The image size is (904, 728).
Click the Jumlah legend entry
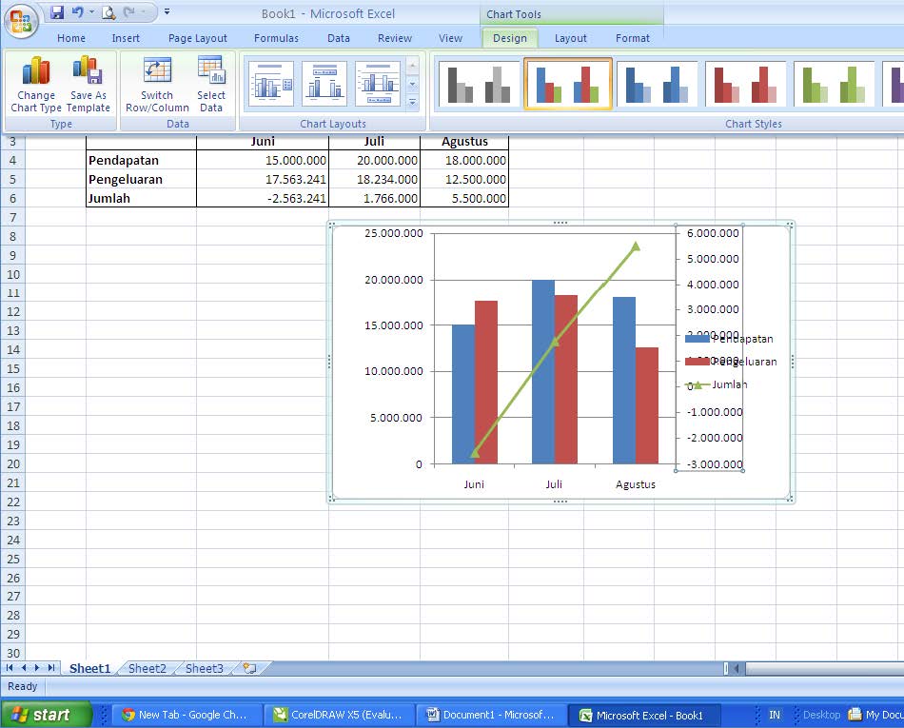point(716,384)
